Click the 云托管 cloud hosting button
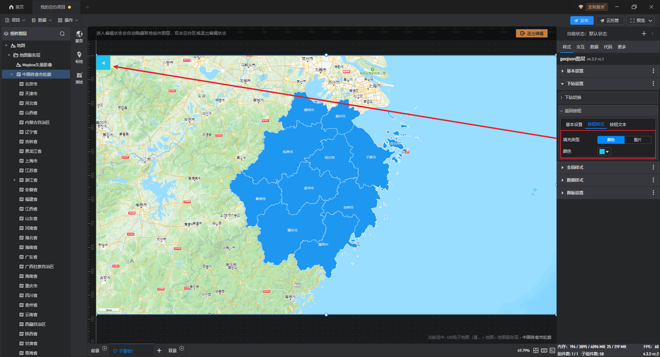 coord(610,21)
